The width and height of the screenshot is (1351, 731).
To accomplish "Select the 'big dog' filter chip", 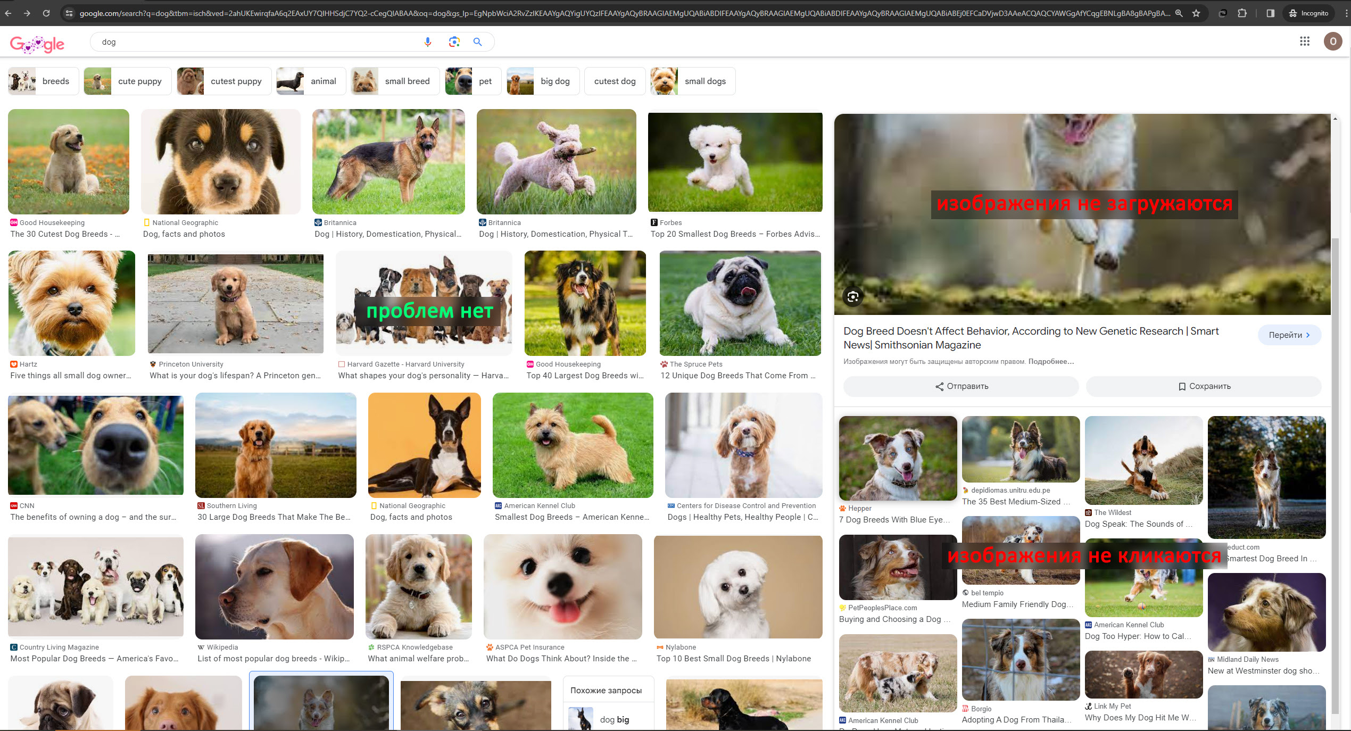I will (x=543, y=81).
